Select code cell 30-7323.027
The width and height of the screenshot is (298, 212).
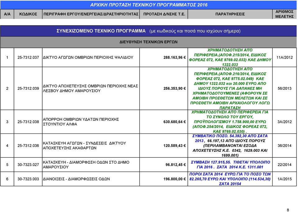[28, 165]
